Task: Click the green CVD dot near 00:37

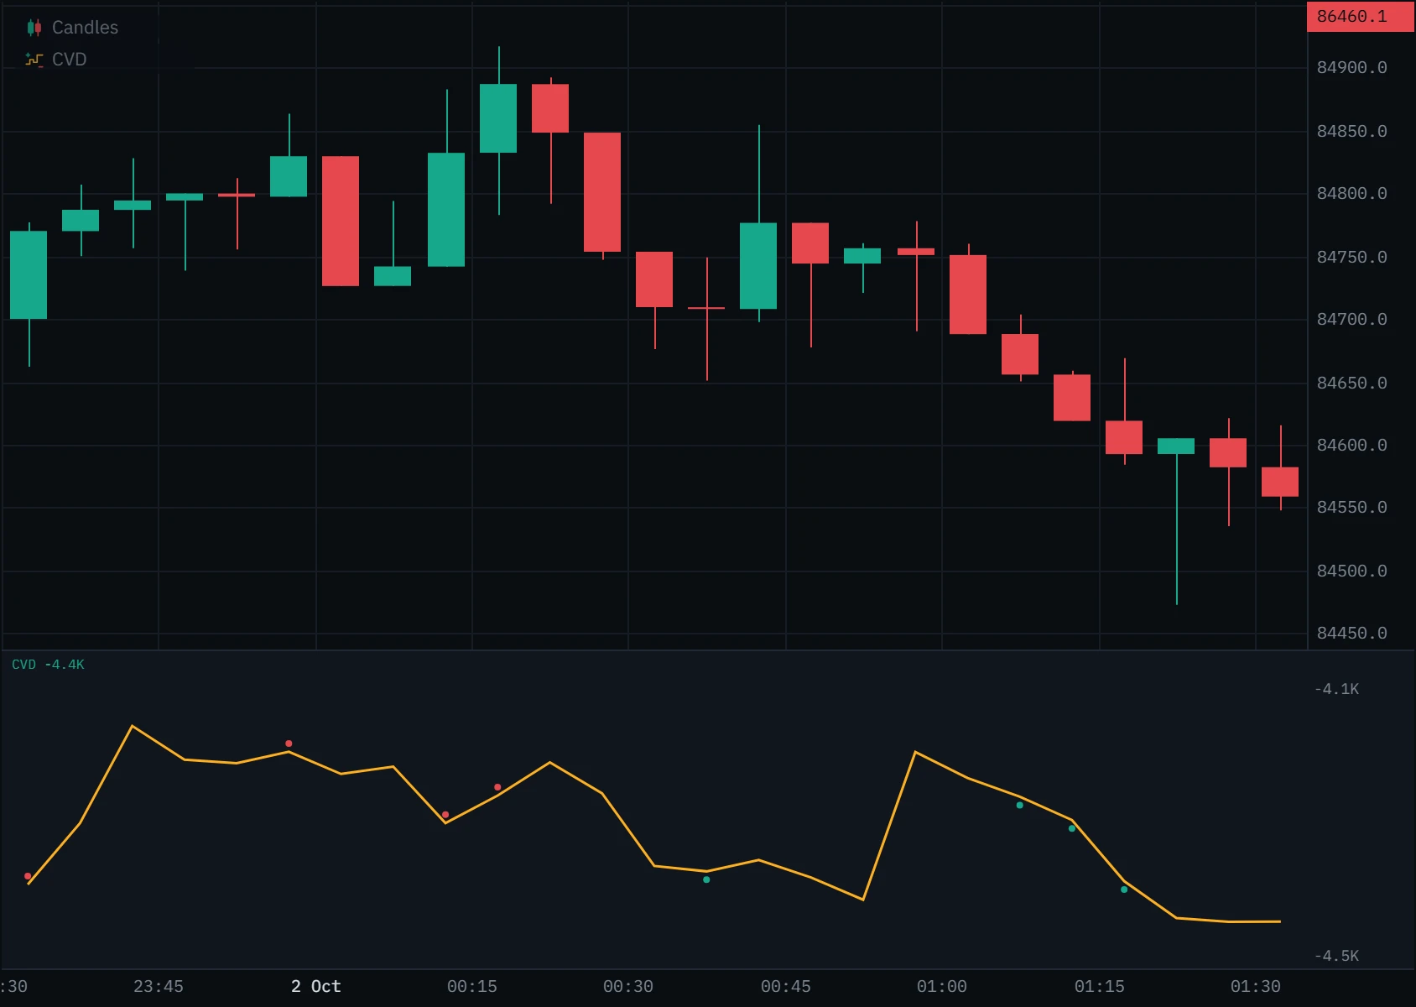Action: [706, 879]
